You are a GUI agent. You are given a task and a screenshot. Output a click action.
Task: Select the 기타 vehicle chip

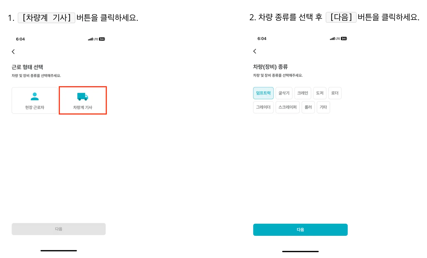tap(323, 107)
